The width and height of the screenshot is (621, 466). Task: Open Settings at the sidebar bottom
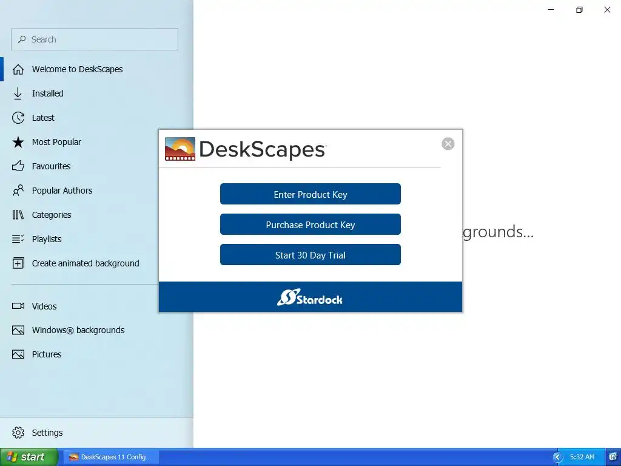(x=96, y=432)
